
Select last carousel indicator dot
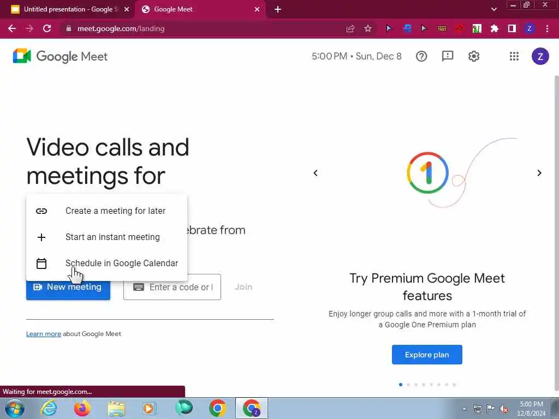pos(454,385)
